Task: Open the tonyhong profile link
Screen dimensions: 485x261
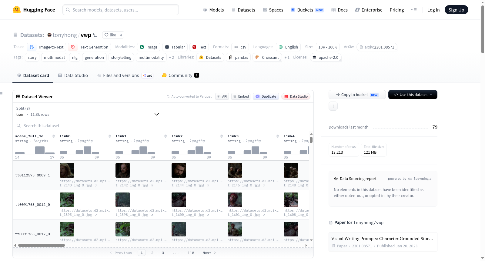Action: point(65,35)
